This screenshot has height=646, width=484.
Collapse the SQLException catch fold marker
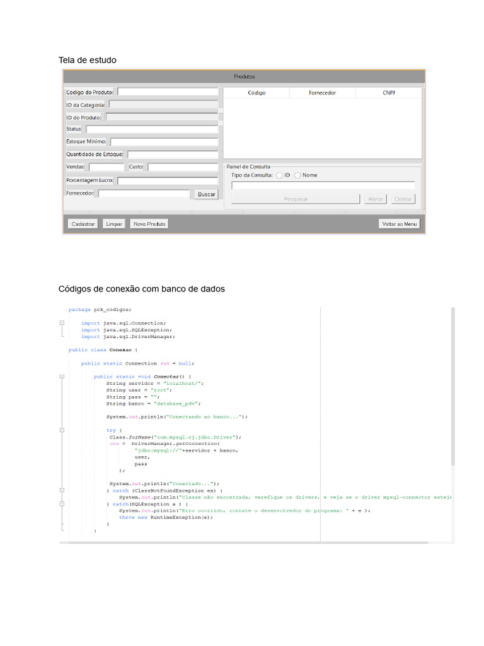point(62,503)
